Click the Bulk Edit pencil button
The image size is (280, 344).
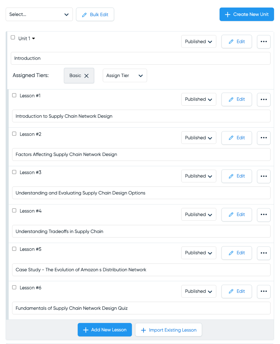click(95, 15)
